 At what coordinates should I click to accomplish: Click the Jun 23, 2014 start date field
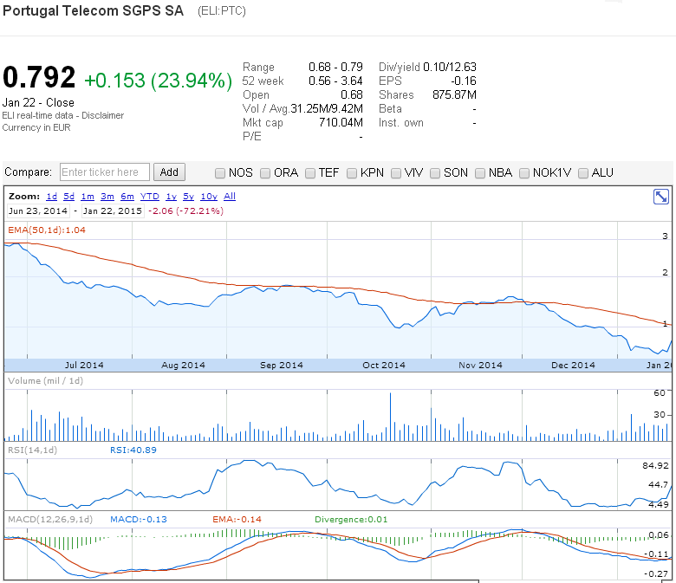38,211
